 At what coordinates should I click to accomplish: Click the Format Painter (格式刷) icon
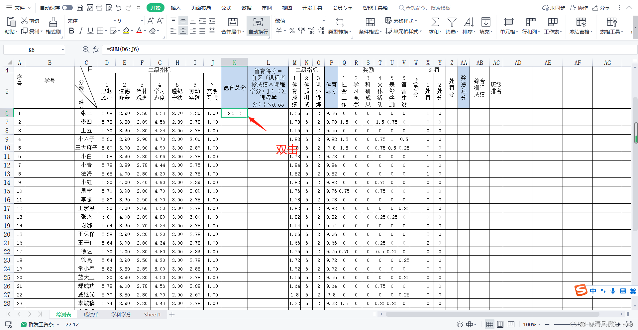click(x=53, y=22)
